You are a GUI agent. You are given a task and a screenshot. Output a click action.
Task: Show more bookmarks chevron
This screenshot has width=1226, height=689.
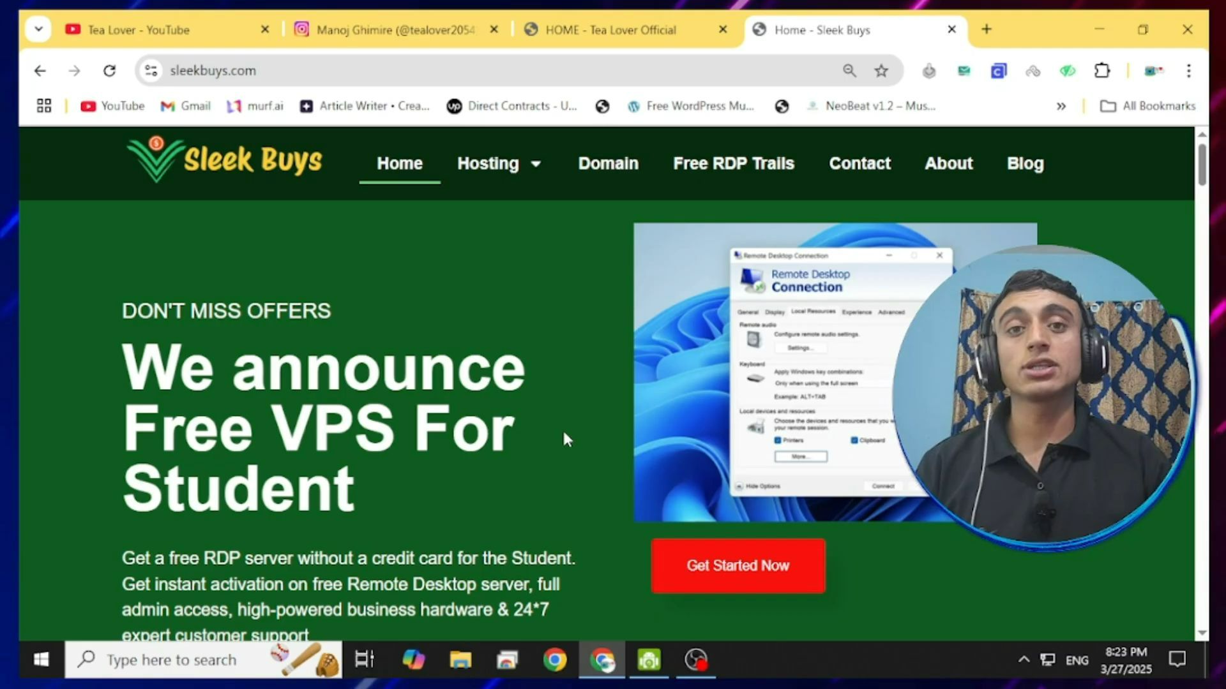pyautogui.click(x=1061, y=106)
